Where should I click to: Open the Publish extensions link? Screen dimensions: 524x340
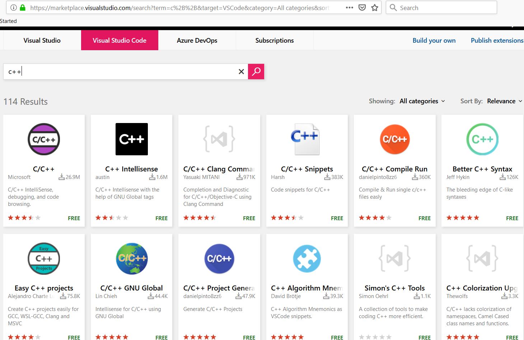click(x=497, y=41)
